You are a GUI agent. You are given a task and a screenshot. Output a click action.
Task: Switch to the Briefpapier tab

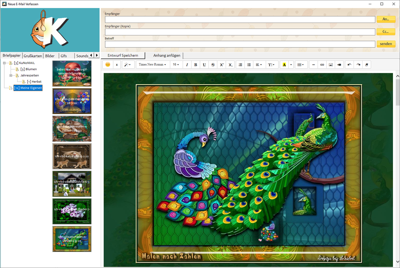point(11,55)
